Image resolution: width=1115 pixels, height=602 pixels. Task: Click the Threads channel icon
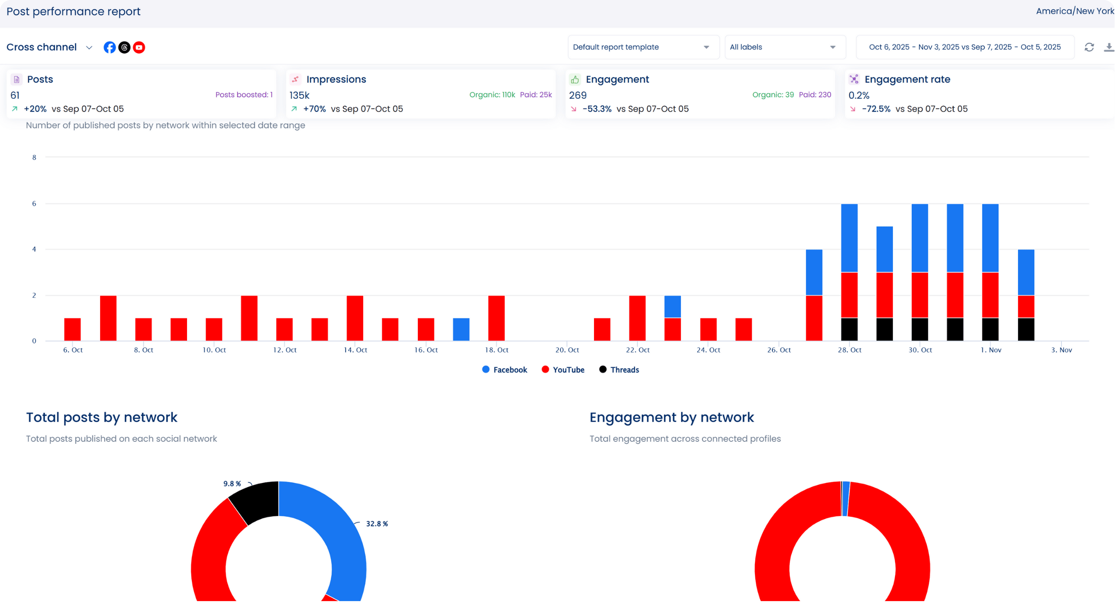click(124, 47)
